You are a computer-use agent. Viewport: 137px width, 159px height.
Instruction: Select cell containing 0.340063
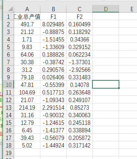80,115
